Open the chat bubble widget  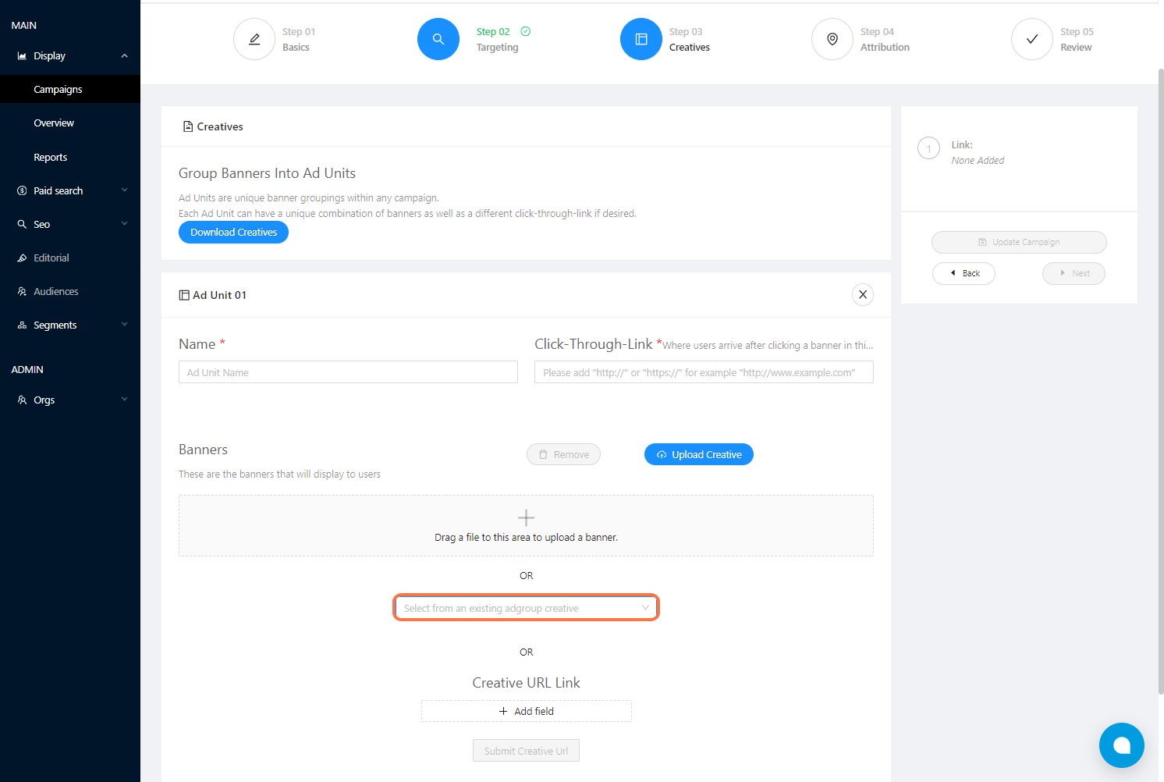(1121, 745)
